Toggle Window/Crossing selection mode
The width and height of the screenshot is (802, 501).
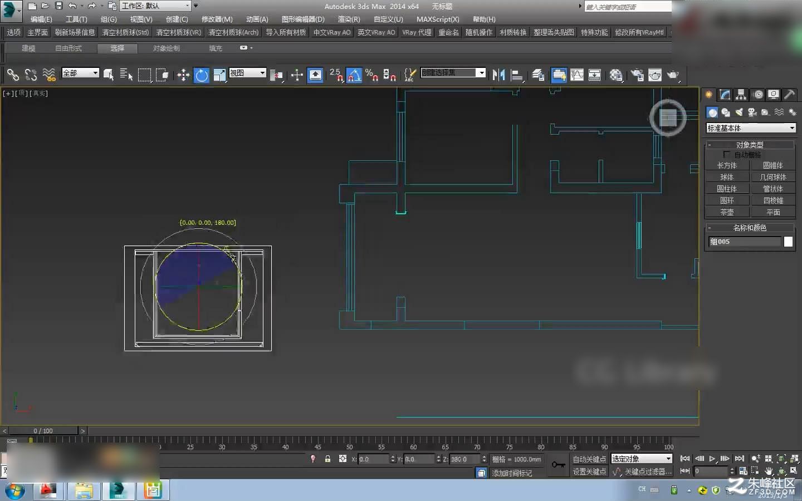point(162,75)
